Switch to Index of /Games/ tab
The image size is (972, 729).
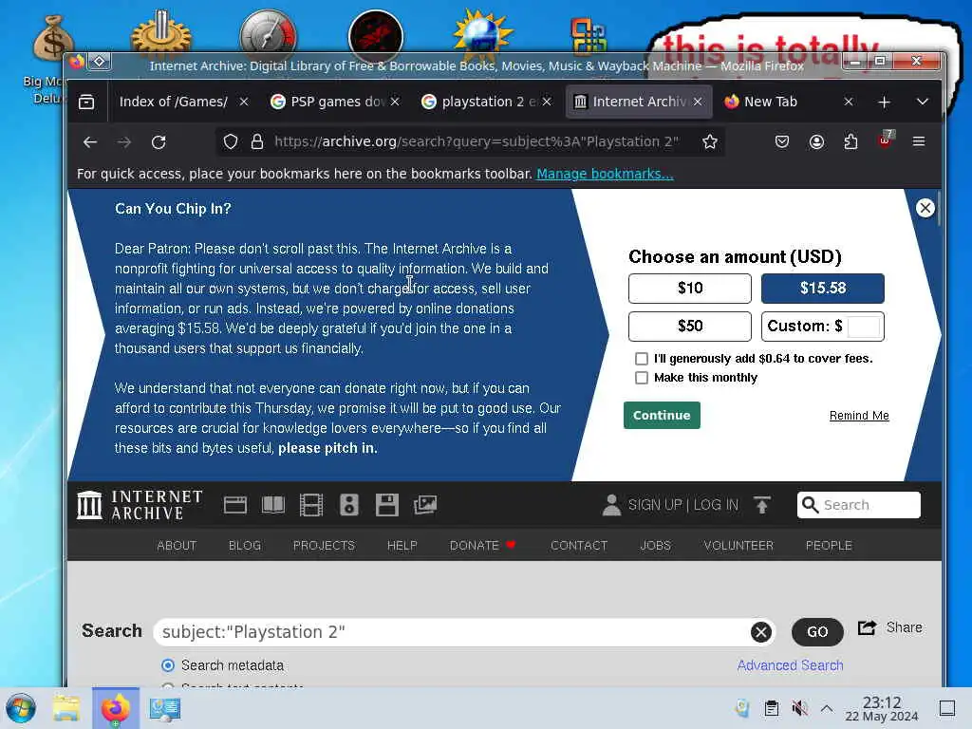[x=174, y=102]
